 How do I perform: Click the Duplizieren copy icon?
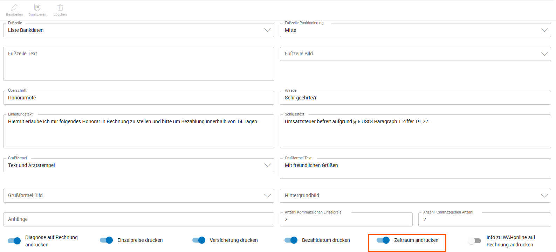[x=37, y=7]
